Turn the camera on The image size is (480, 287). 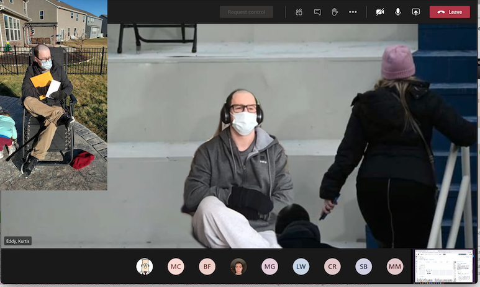380,12
